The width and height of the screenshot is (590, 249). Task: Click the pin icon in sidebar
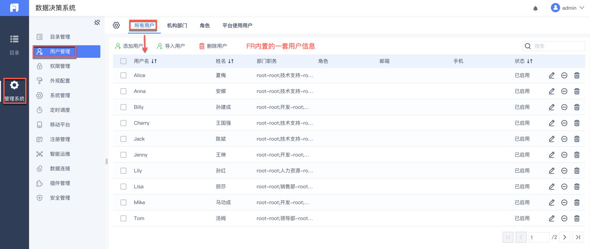point(97,23)
